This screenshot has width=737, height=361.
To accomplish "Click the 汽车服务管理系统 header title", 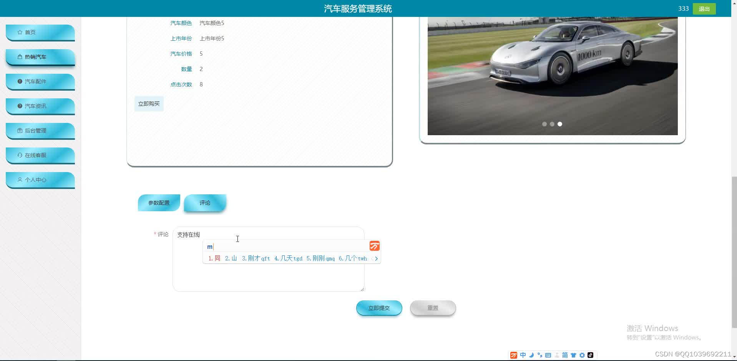I will [x=358, y=9].
